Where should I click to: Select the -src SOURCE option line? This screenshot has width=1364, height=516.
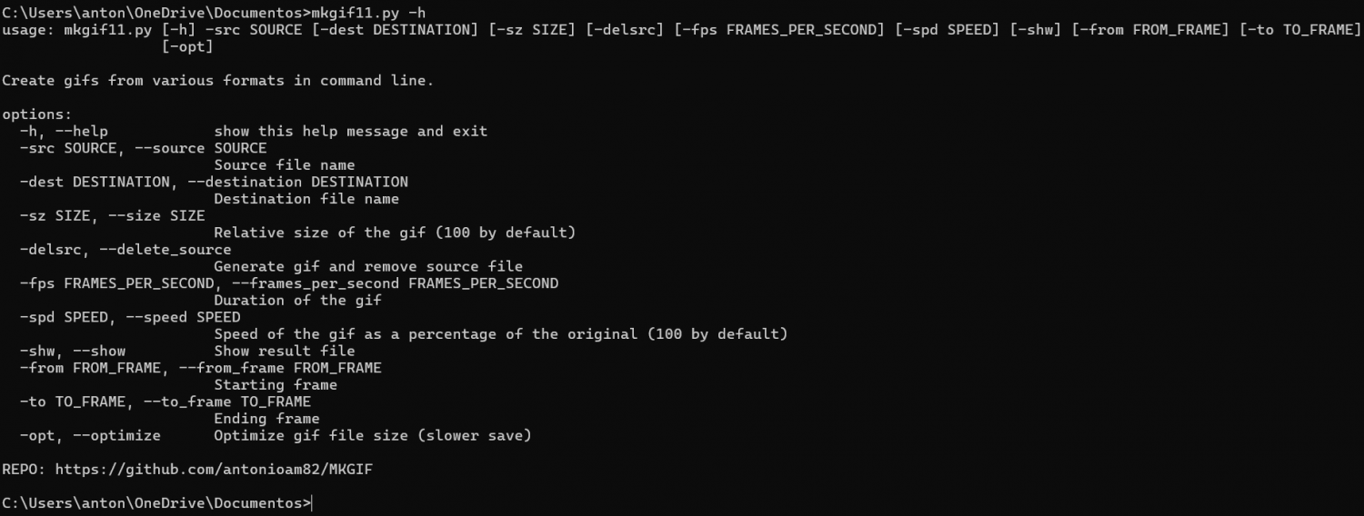pyautogui.click(x=143, y=148)
